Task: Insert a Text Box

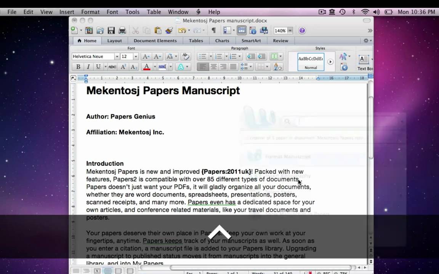Action: [x=365, y=62]
